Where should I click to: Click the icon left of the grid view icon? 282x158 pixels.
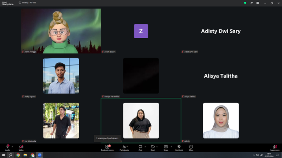252,3
